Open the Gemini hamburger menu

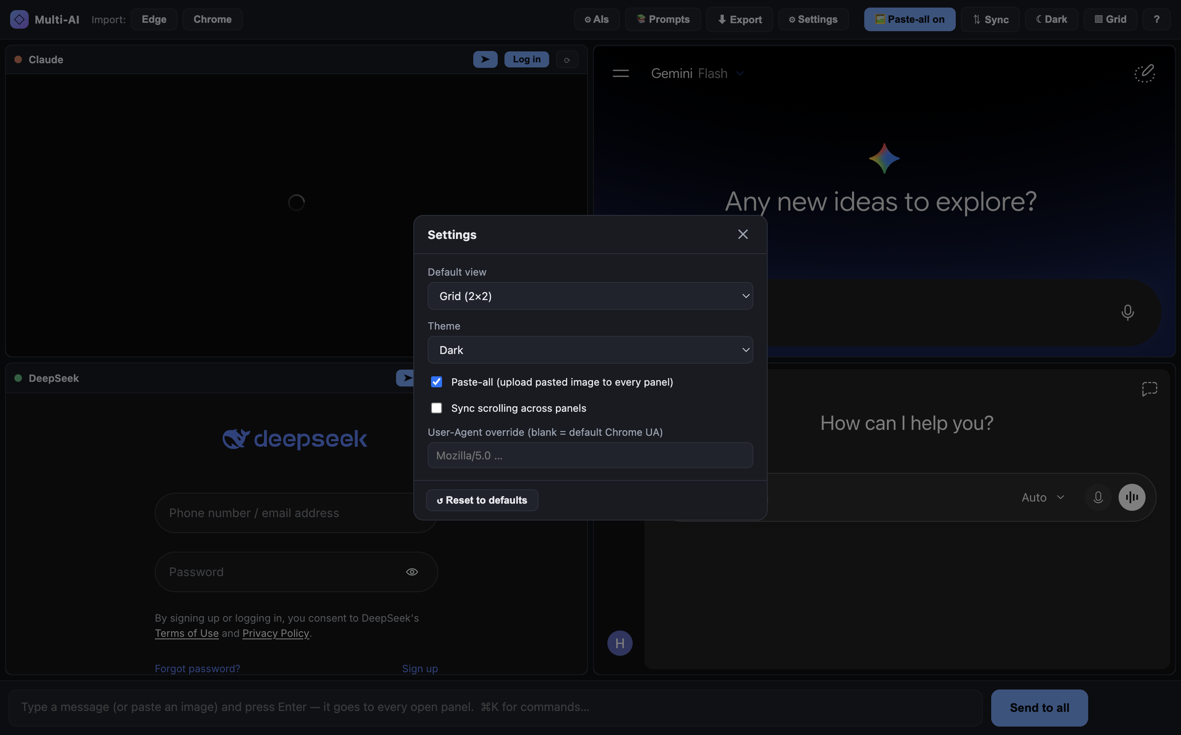[620, 73]
